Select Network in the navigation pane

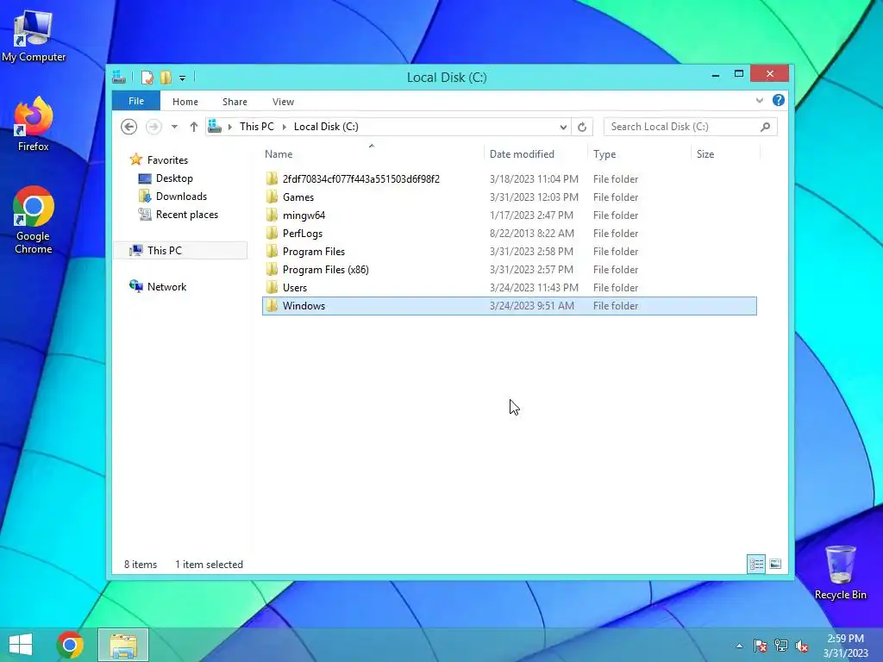[x=166, y=286]
